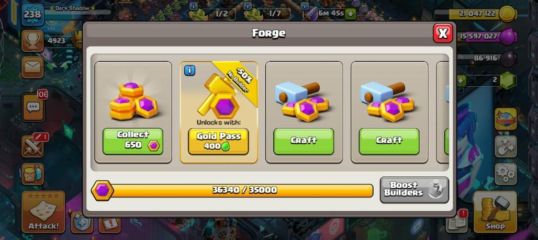538x240 pixels.
Task: Unlock the builder slot with Gold Pass
Action: pyautogui.click(x=218, y=141)
